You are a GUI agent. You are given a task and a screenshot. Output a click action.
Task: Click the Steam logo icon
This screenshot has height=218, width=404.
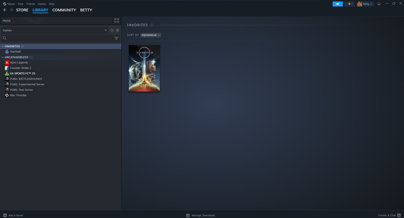coord(4,4)
